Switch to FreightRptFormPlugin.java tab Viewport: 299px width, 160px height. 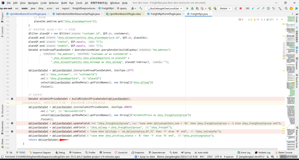pyautogui.click(x=166, y=14)
